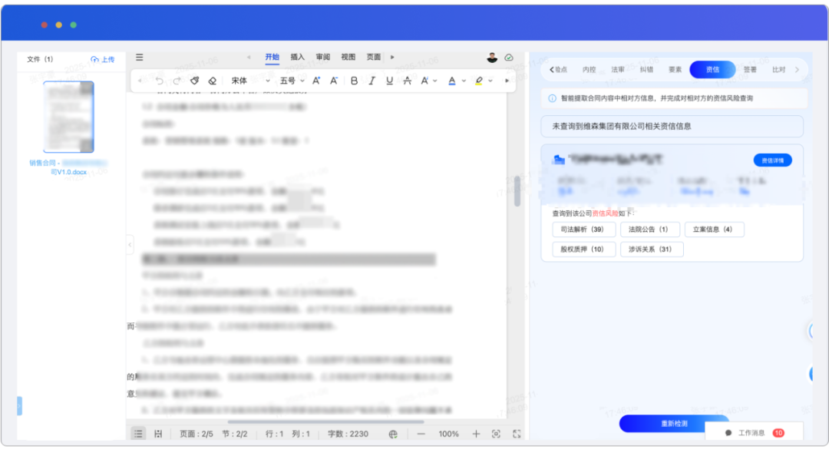Click the undo arrow in formatting toolbar
829x456 pixels.
click(x=159, y=81)
